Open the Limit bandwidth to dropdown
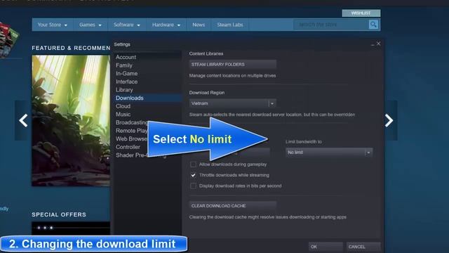 tap(329, 153)
